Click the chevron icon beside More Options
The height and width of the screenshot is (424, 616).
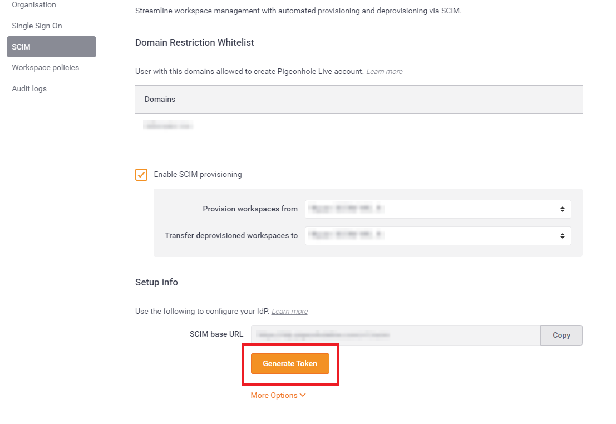click(x=303, y=395)
